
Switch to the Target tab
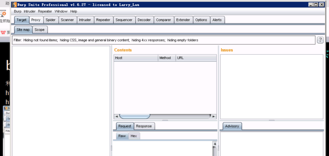tap(22, 20)
